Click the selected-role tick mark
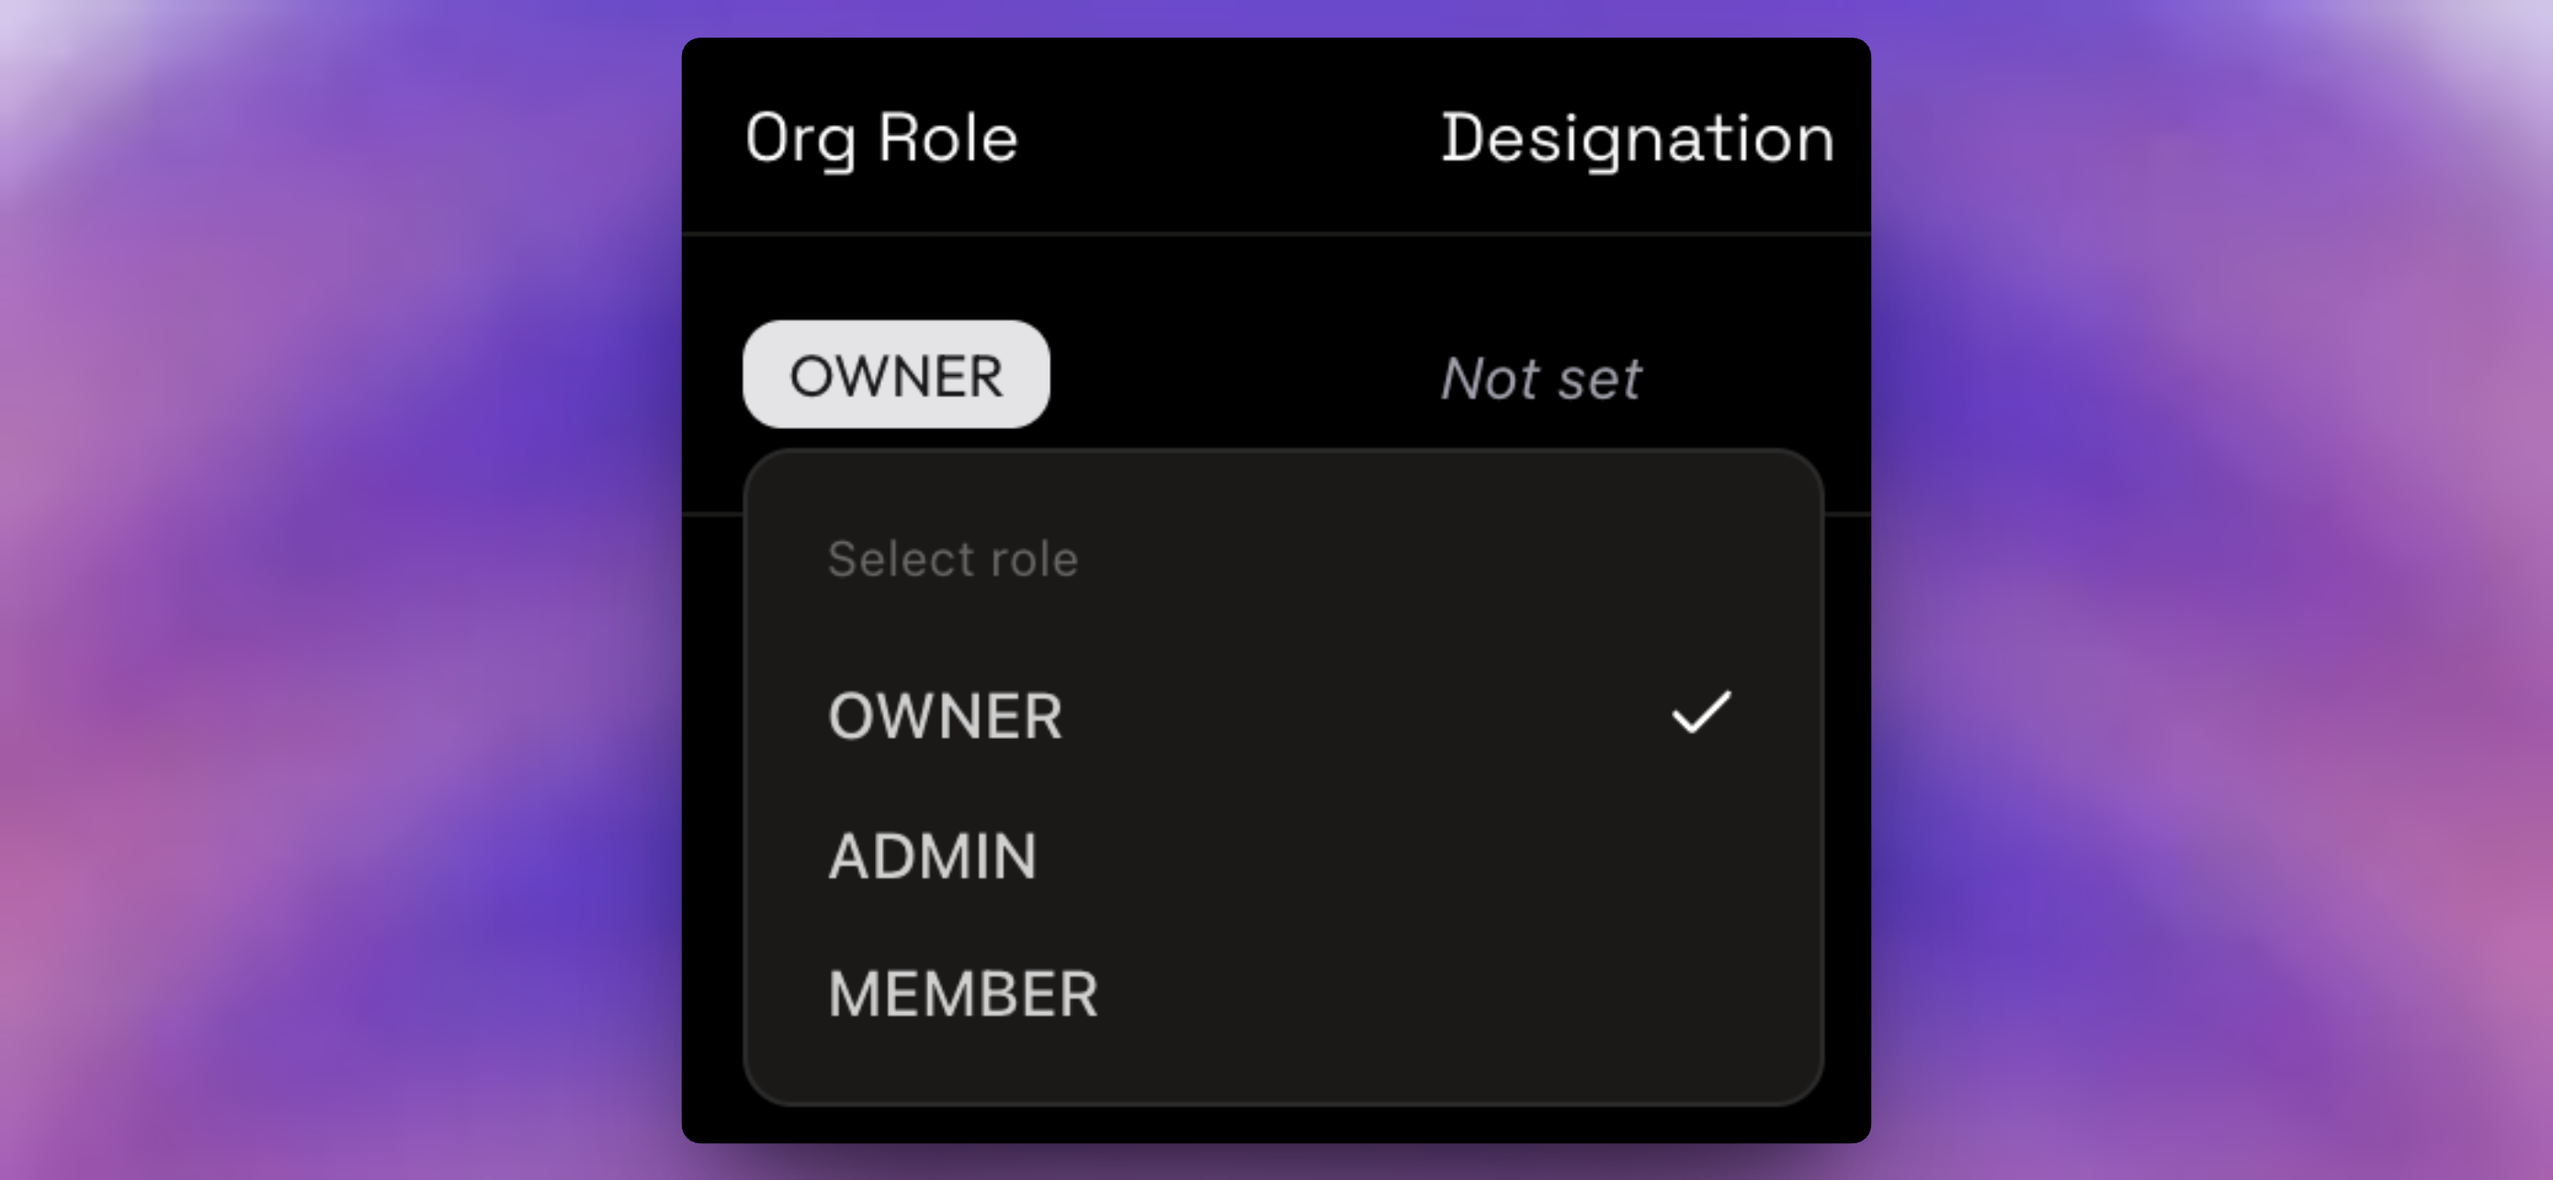This screenshot has width=2553, height=1180. [x=1701, y=714]
